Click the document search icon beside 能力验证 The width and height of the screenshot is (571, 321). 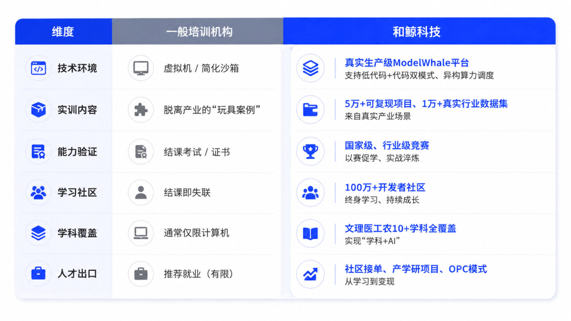pyautogui.click(x=38, y=152)
